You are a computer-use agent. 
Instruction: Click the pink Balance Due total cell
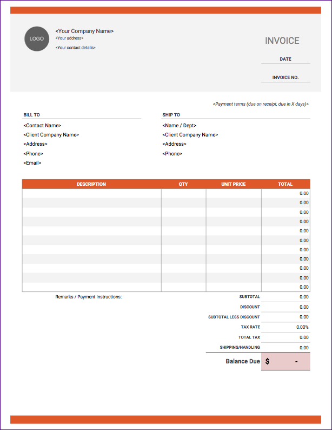[285, 361]
